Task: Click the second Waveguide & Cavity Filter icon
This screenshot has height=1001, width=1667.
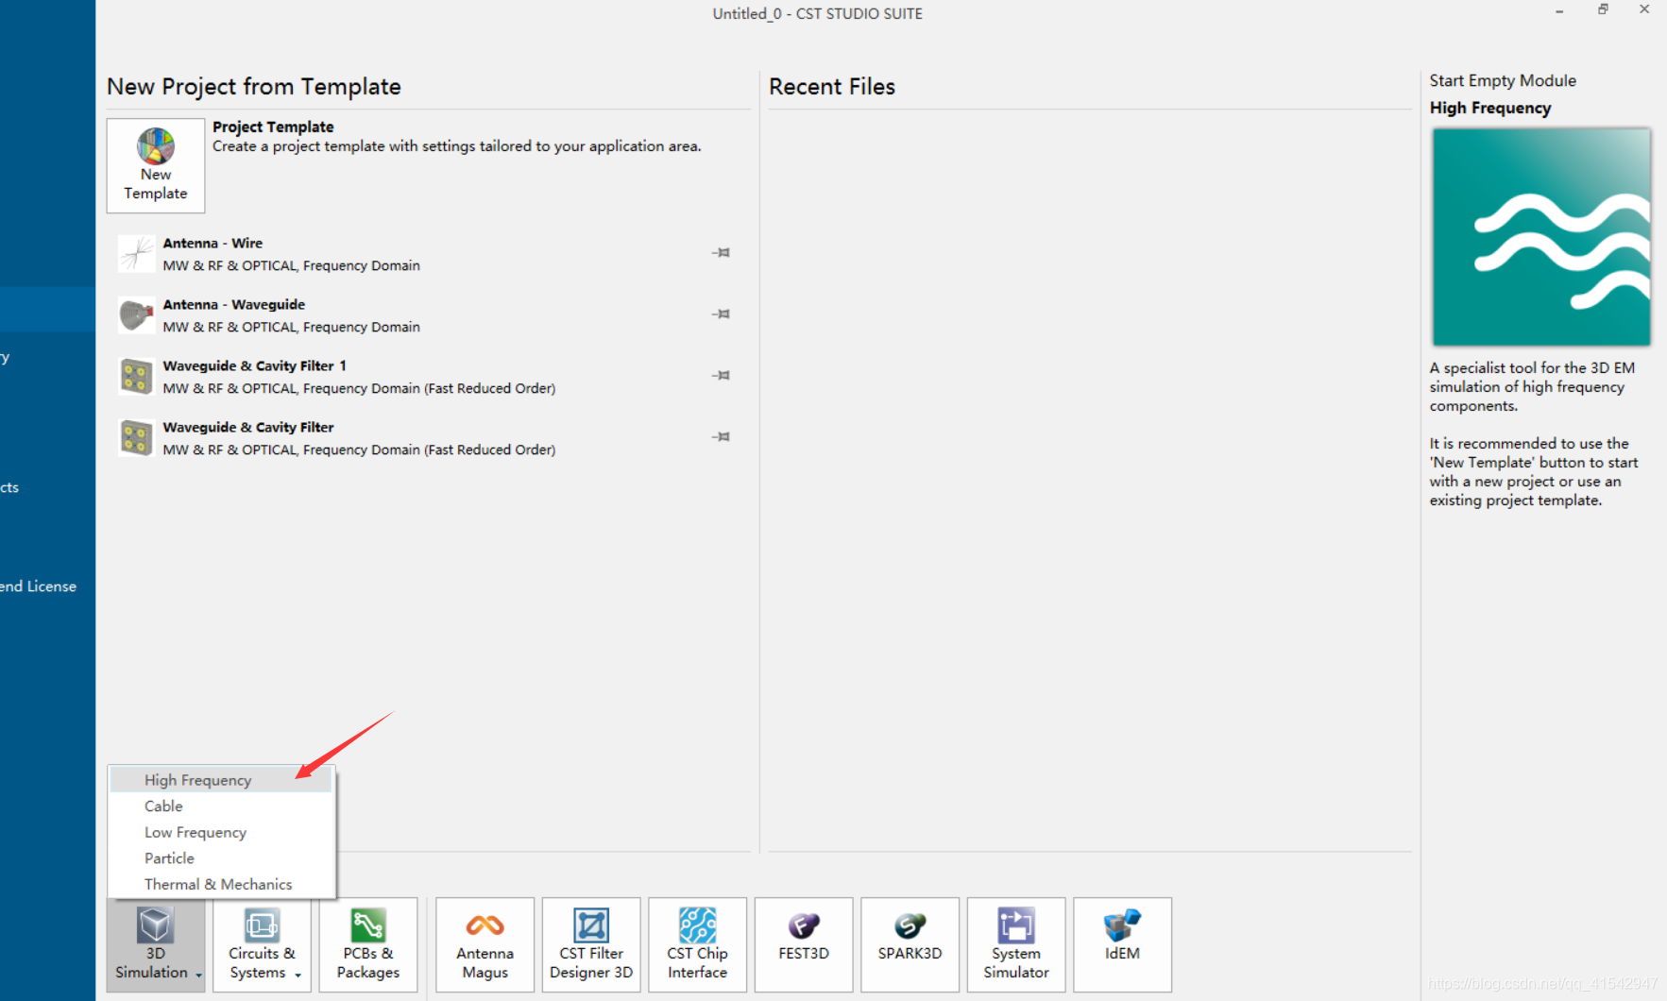Action: (137, 438)
